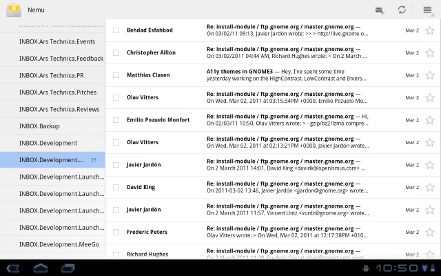Tap the Android home button
Viewport: 441px width, 276px height.
point(41,268)
